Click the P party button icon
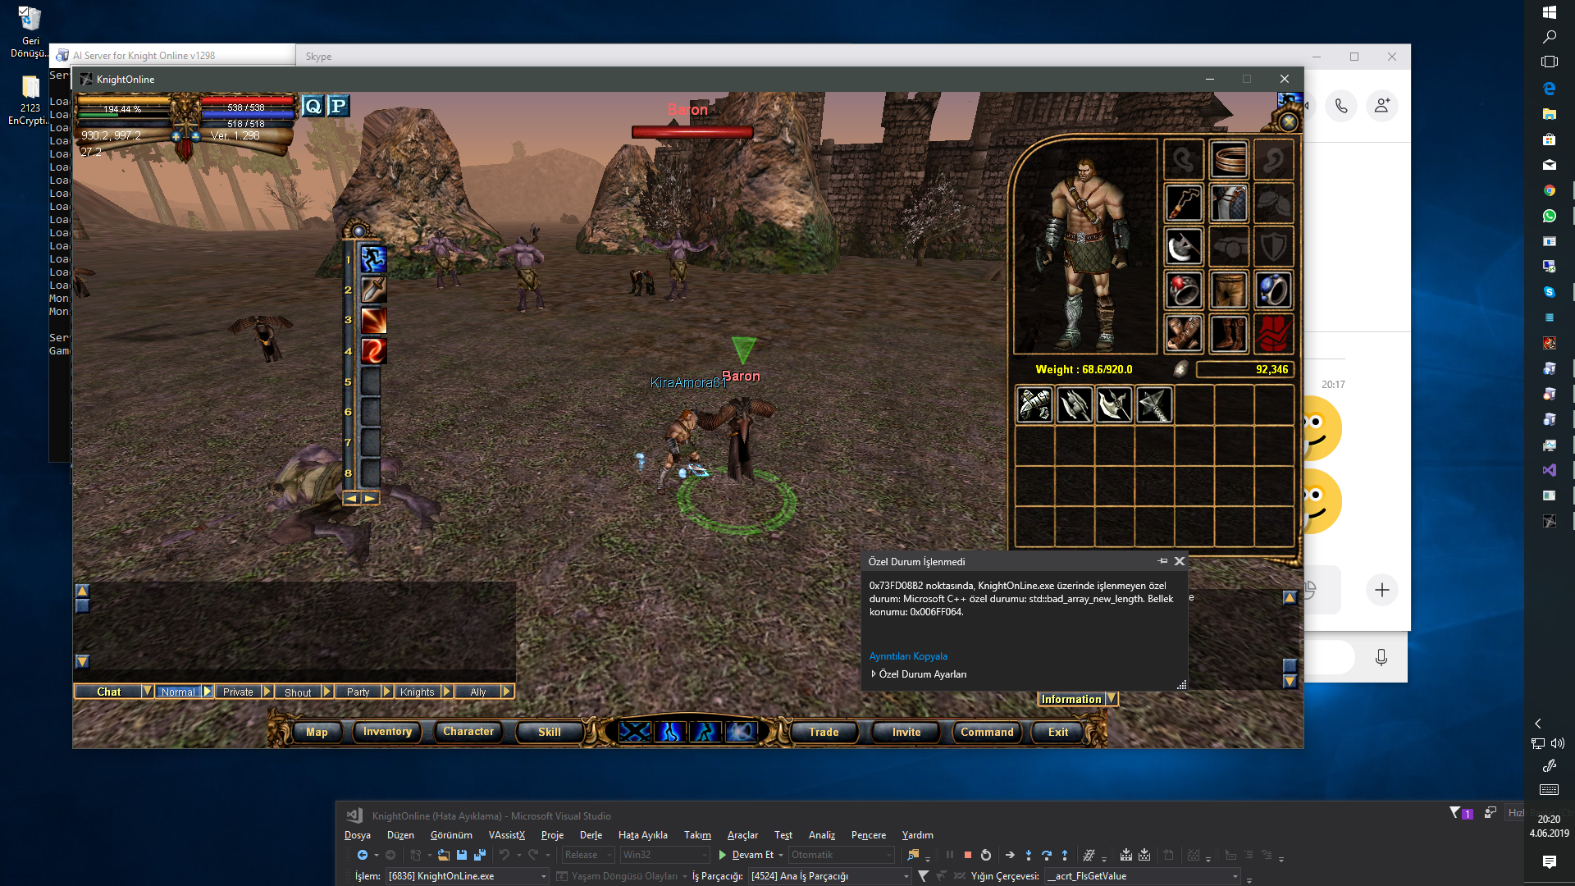The height and width of the screenshot is (886, 1575). click(338, 106)
